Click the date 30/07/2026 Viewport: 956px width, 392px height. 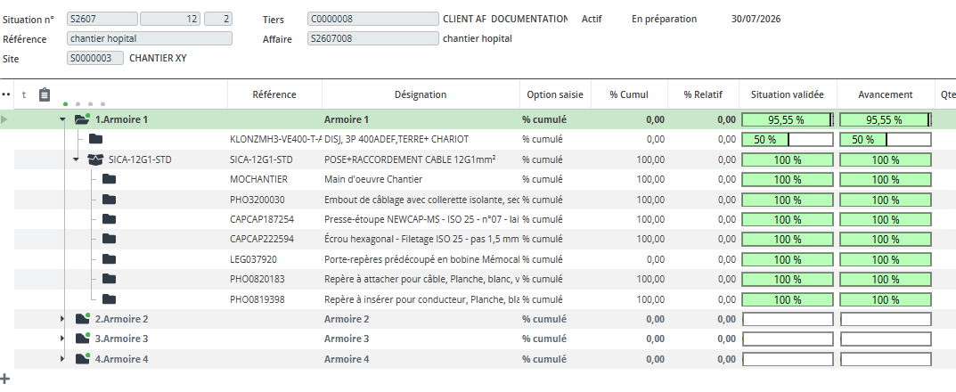[756, 19]
